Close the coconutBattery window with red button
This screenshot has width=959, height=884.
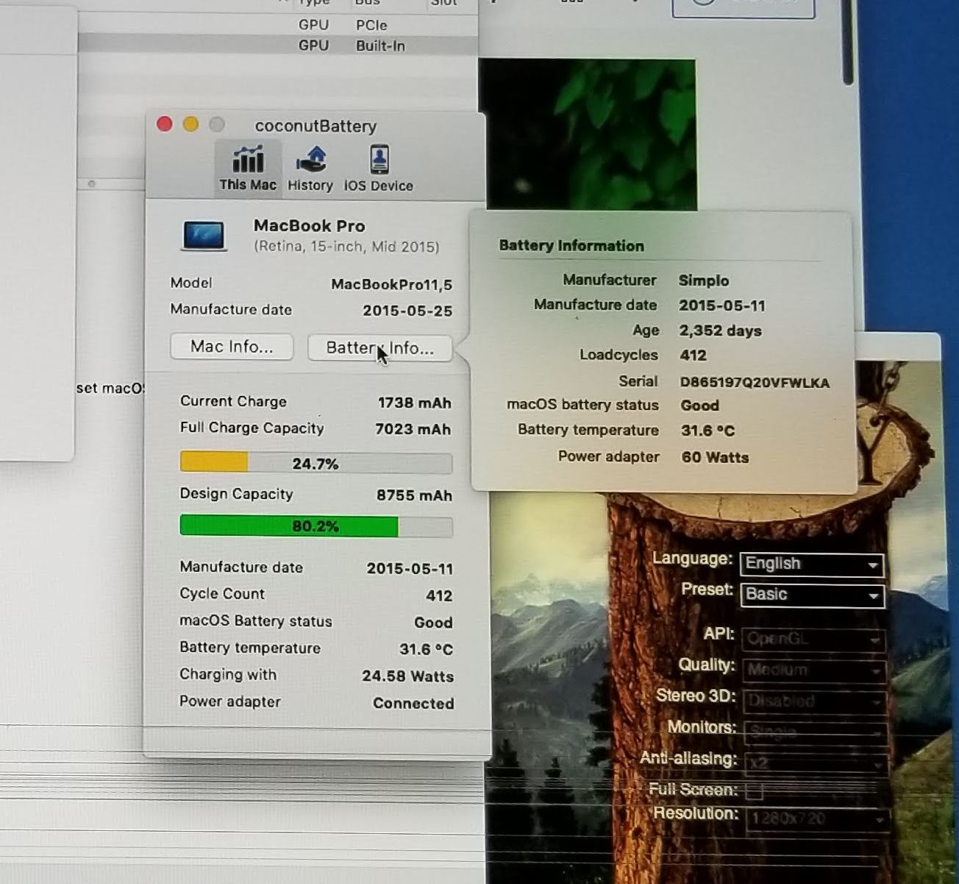pyautogui.click(x=165, y=124)
